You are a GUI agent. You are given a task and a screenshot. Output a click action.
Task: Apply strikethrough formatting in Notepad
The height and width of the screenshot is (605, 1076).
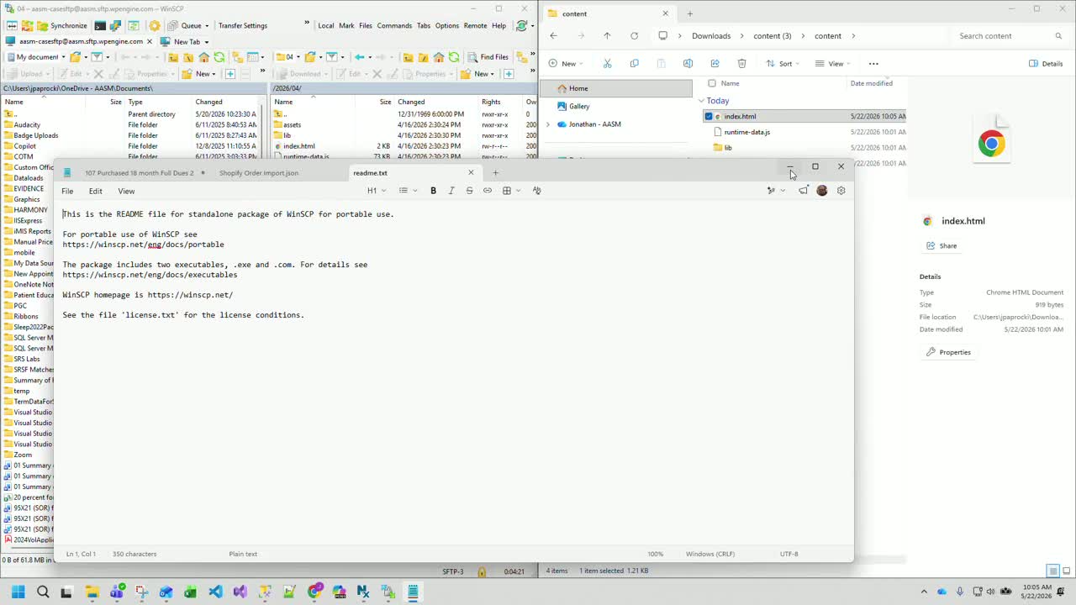coord(469,191)
